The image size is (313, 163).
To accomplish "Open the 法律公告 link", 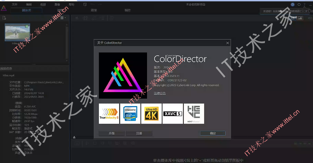I will (x=160, y=93).
